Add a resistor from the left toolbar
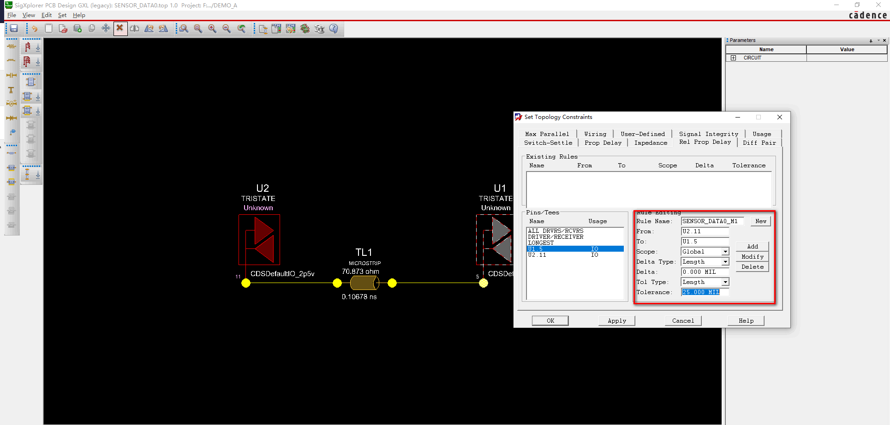Image resolution: width=890 pixels, height=425 pixels. point(12,46)
